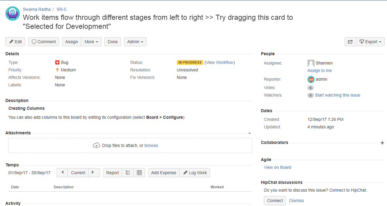Navigate to the Swarna Radha project breadcrumb
Image resolution: width=387 pixels, height=206 pixels.
37,9
